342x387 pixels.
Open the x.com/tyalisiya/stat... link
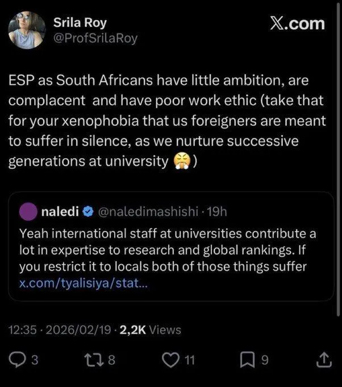84,283
